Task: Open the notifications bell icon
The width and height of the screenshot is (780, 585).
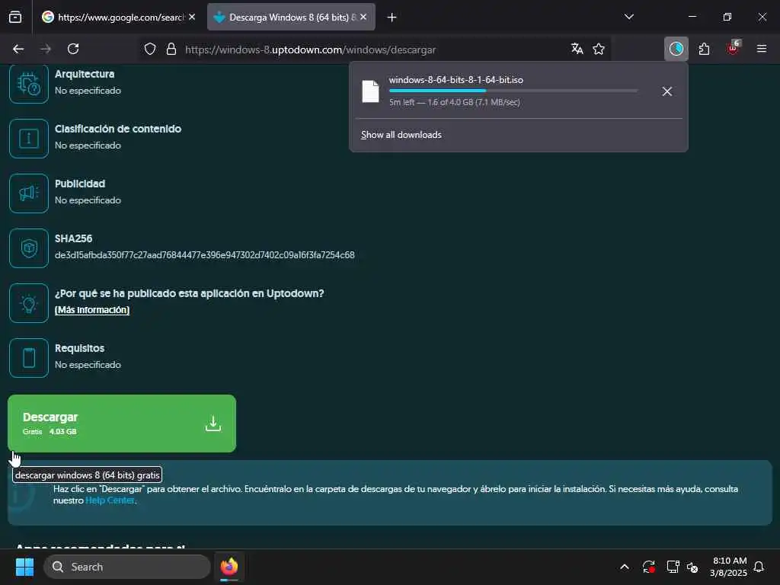Action: pos(759,567)
